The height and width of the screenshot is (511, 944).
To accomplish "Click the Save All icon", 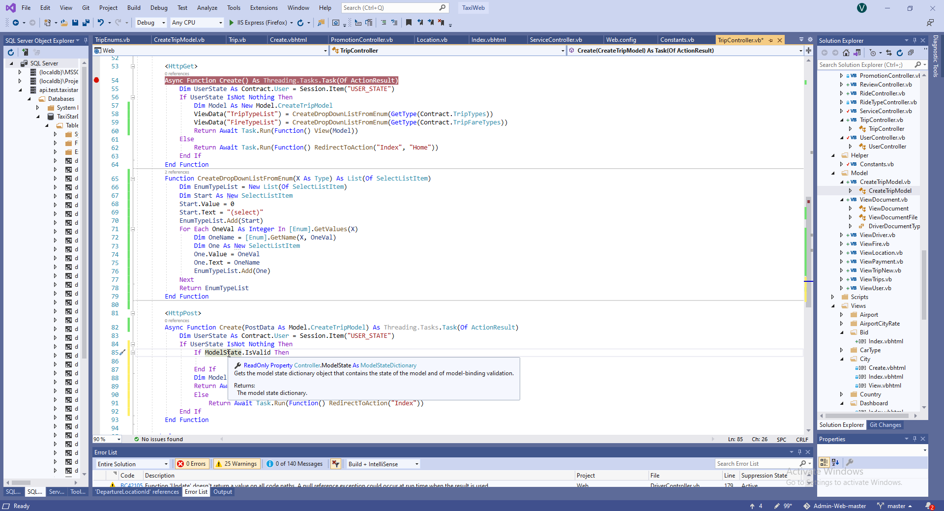I will click(86, 23).
